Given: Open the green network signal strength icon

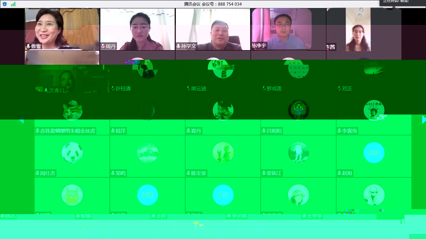Looking at the screenshot, I should (x=13, y=4).
